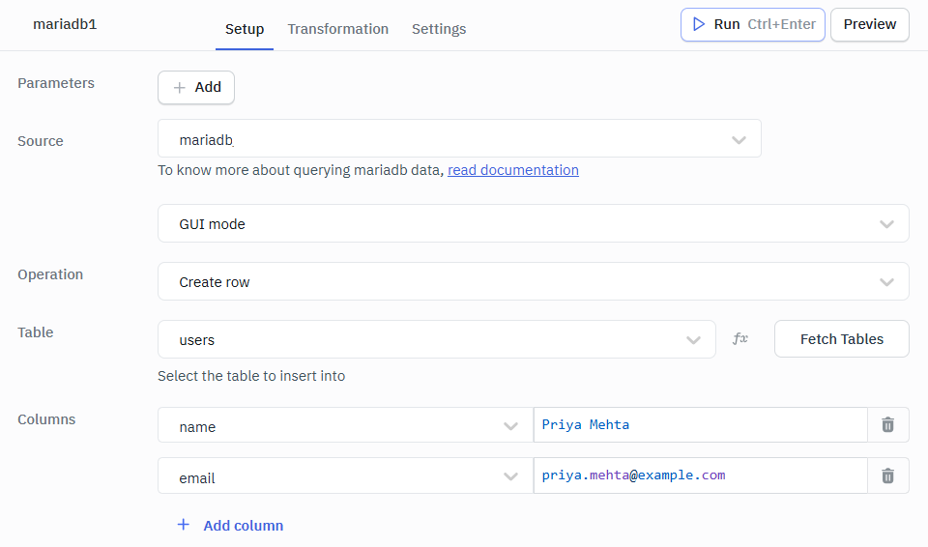Open the Source dropdown showing mariadb
Viewport: 928px width, 547px height.
pos(459,138)
